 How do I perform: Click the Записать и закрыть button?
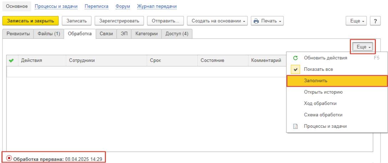30,21
